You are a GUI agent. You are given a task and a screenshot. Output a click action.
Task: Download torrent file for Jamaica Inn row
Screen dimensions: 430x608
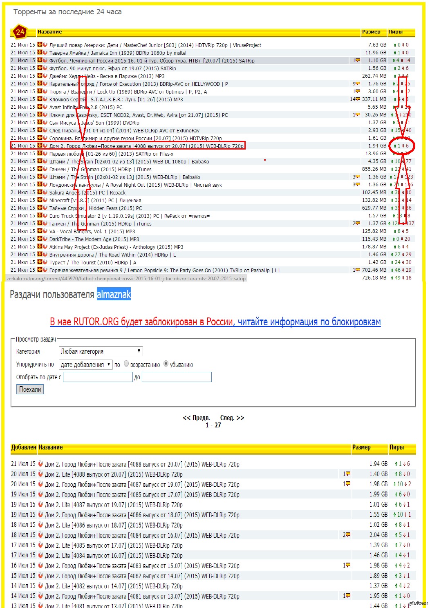(40, 53)
